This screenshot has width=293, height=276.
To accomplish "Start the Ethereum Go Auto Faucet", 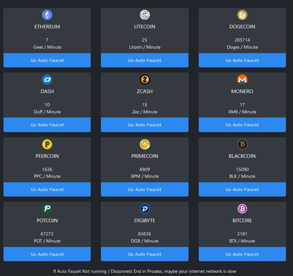I will [47, 60].
